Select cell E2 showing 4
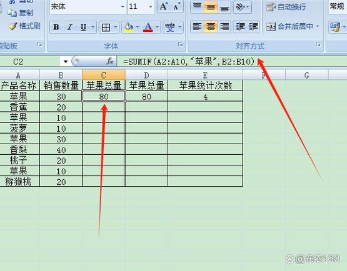Screen dimensions: 347x271 [205, 96]
